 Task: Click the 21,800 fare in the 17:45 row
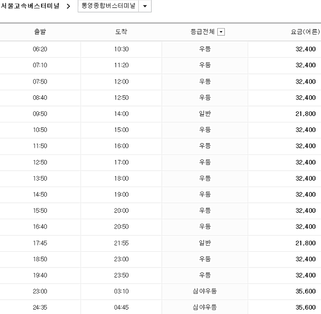click(305, 243)
